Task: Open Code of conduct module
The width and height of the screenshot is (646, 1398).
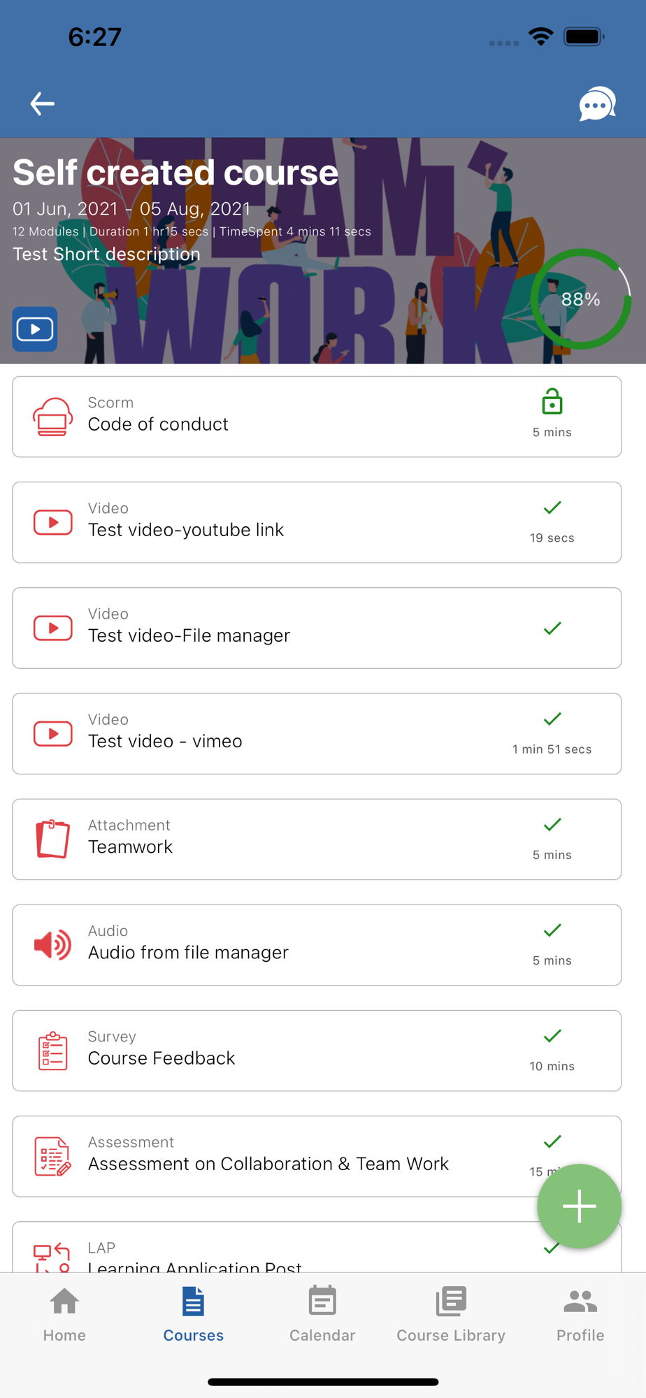Action: (x=317, y=417)
